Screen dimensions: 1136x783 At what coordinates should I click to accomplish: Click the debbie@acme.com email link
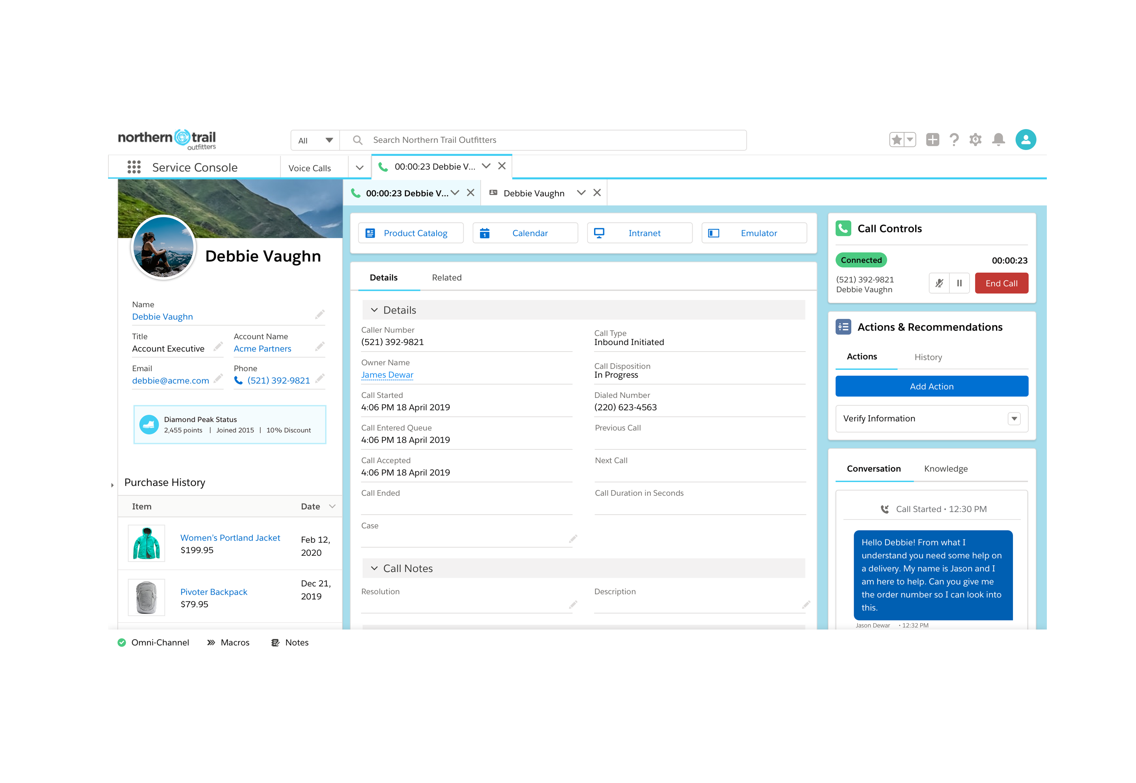pos(171,381)
